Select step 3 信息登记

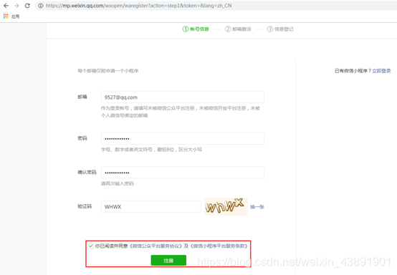coord(280,29)
